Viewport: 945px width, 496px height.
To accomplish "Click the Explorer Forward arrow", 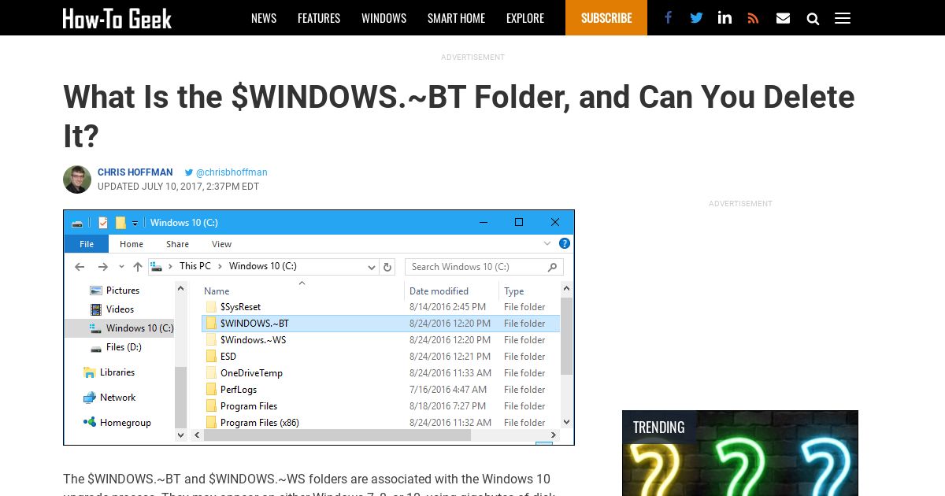I will click(102, 267).
